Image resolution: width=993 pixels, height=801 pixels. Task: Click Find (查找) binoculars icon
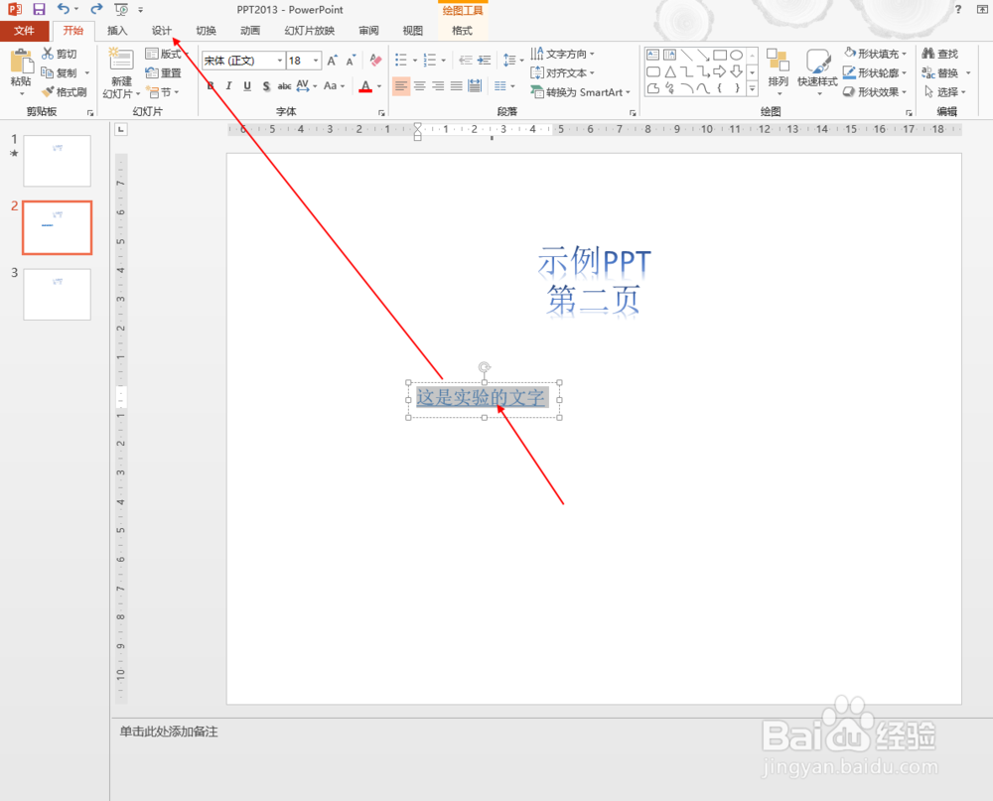click(928, 54)
